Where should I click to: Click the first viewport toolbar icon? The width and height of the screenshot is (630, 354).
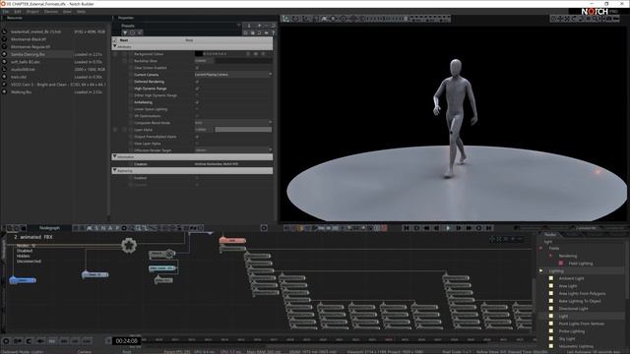pyautogui.click(x=285, y=19)
